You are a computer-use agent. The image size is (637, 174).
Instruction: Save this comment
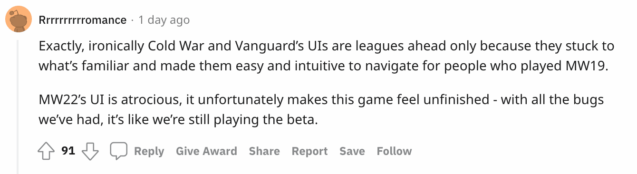click(x=352, y=151)
